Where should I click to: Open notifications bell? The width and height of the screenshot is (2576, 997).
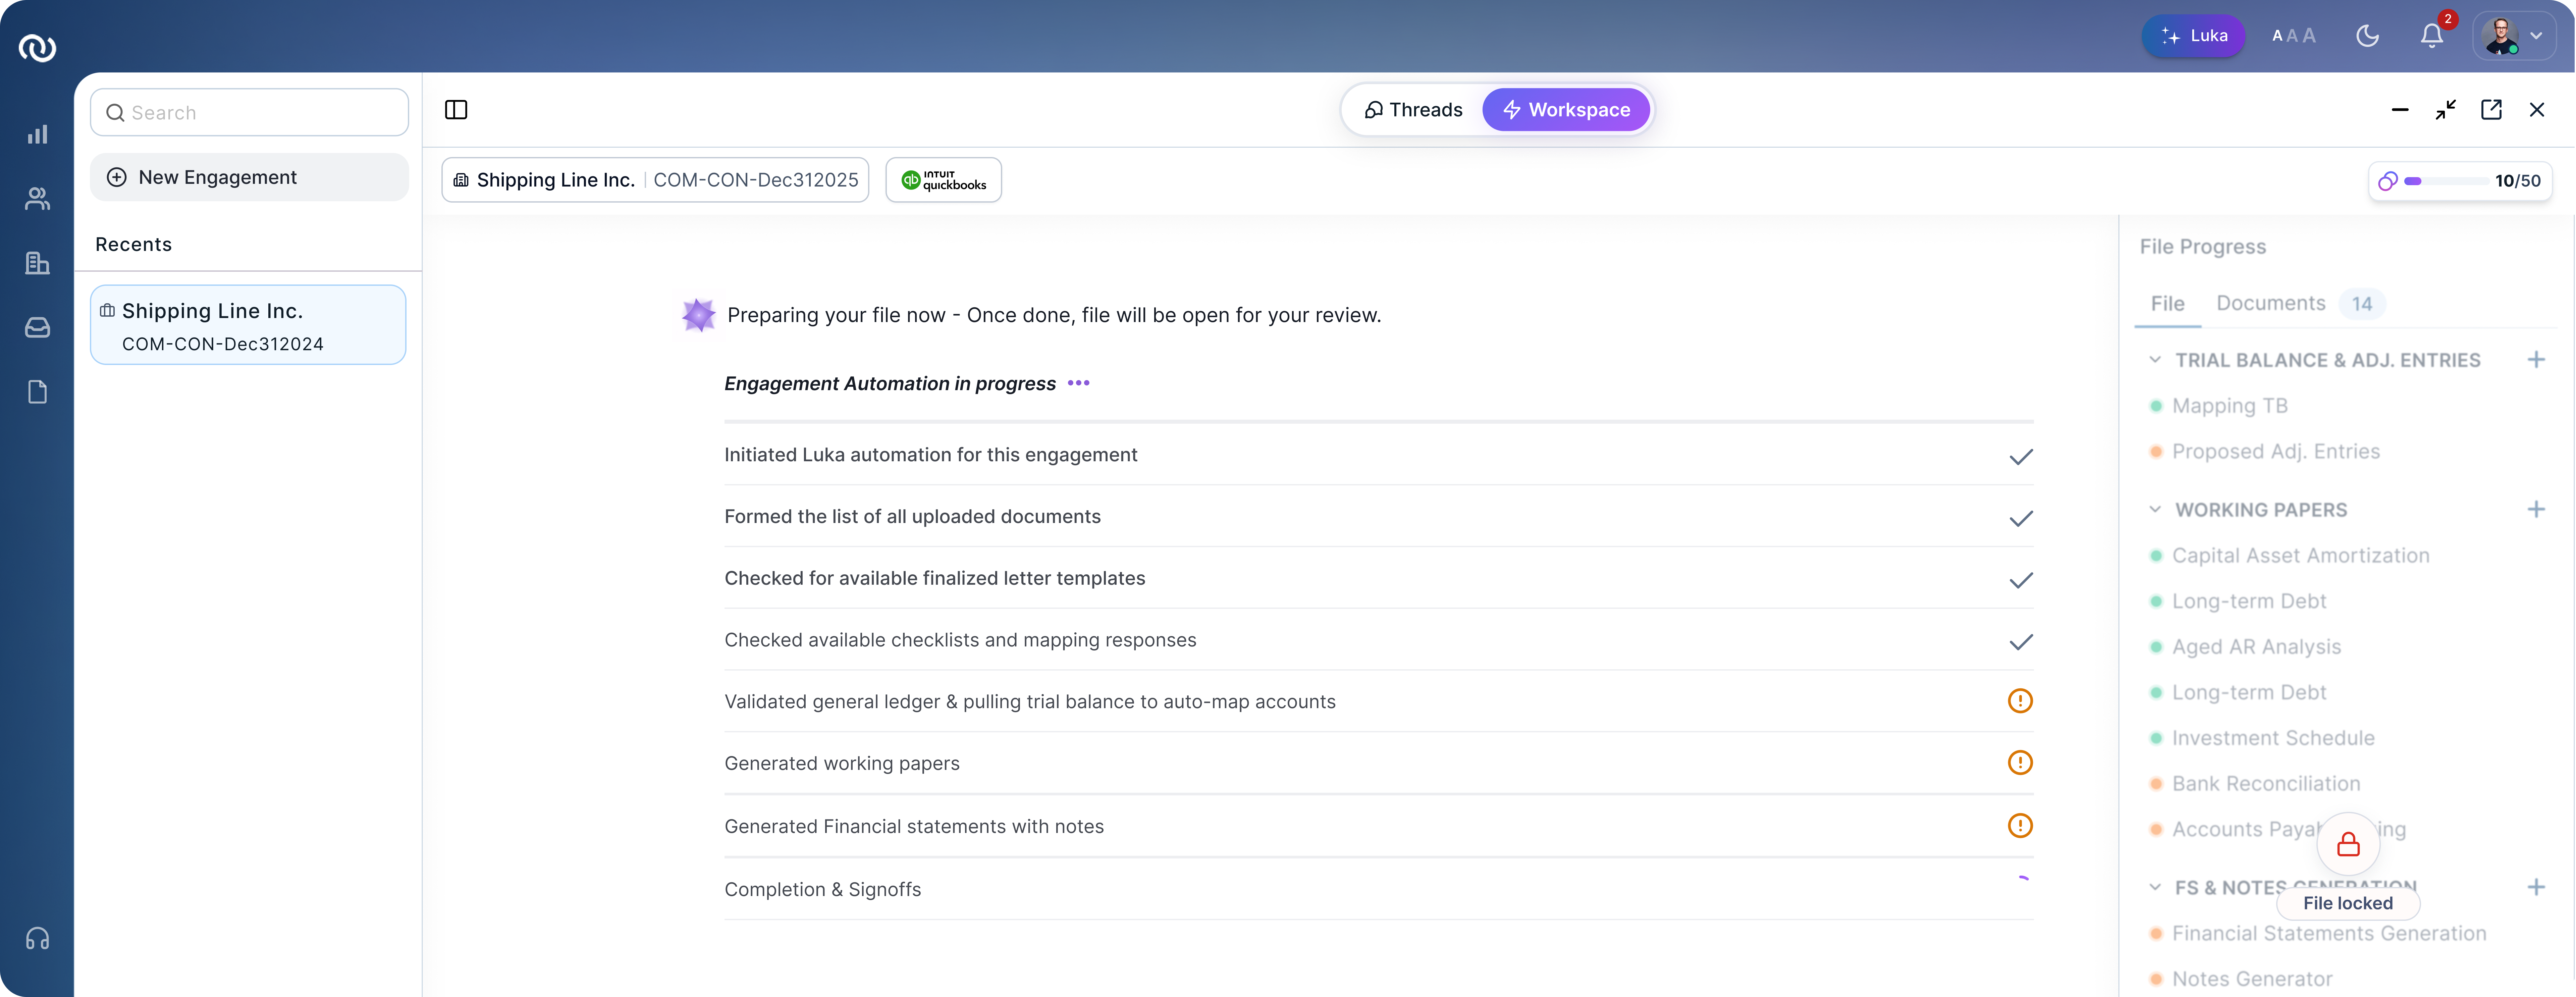2432,36
